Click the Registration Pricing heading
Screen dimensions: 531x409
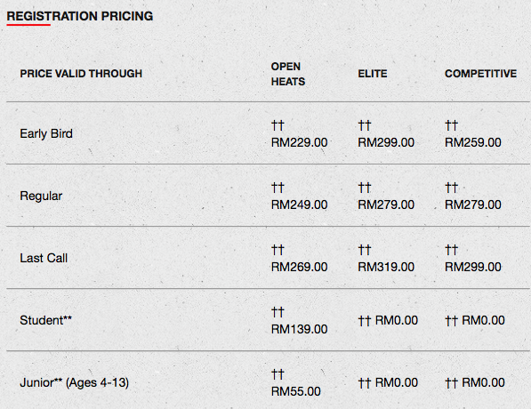80,16
